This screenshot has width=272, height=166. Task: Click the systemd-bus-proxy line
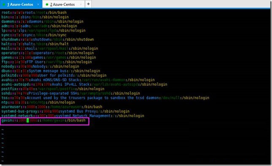(x=65, y=112)
